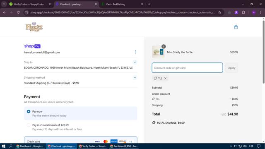265x149 pixels.
Task: Close the Checkout givehugz tab
Action: (96, 4)
